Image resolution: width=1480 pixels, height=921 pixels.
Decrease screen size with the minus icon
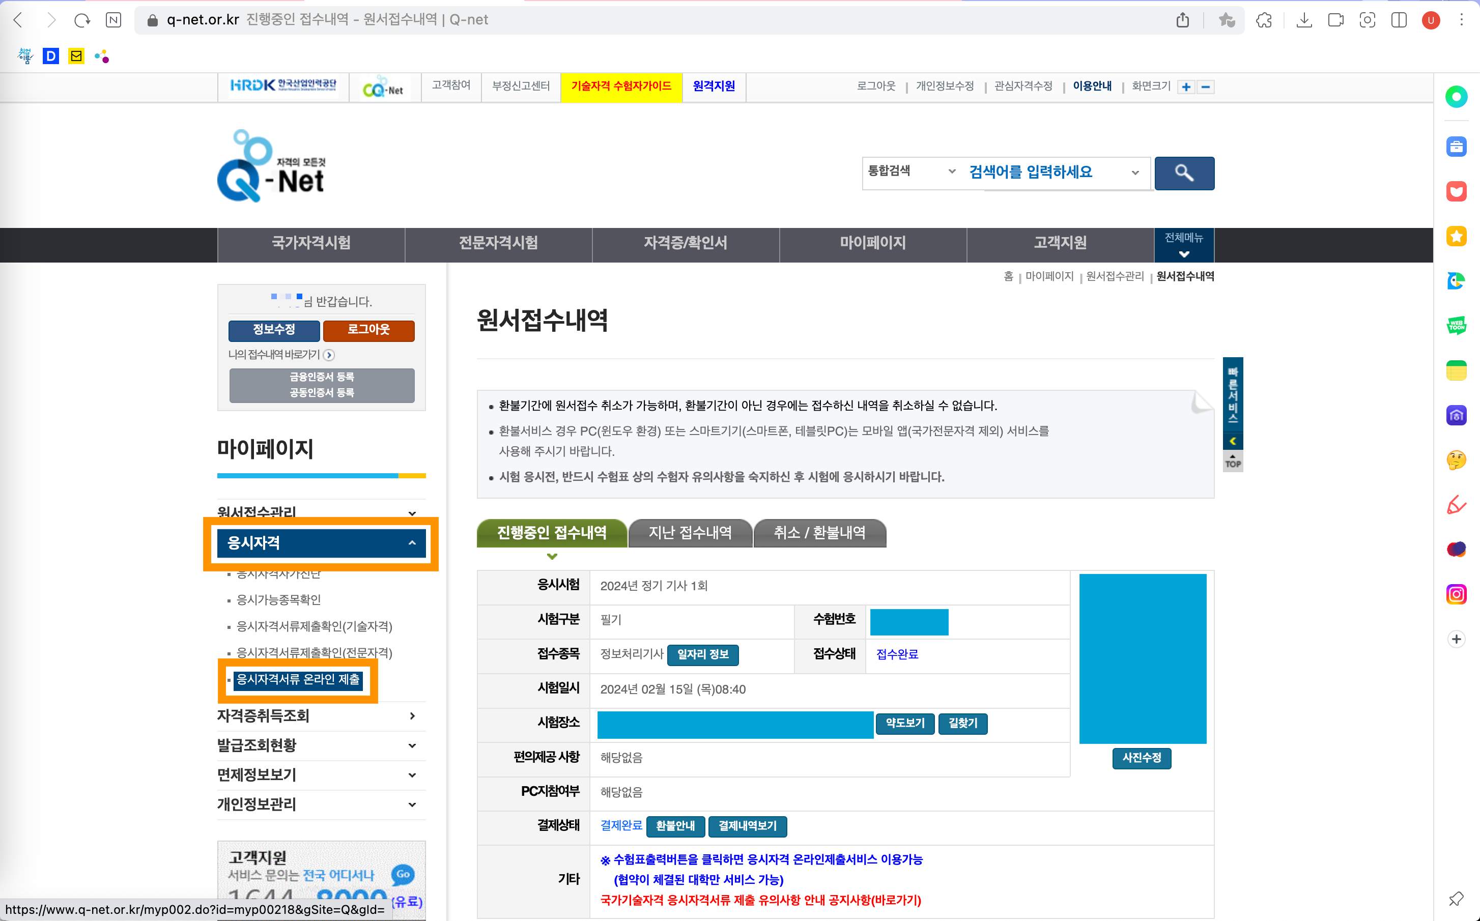1205,87
